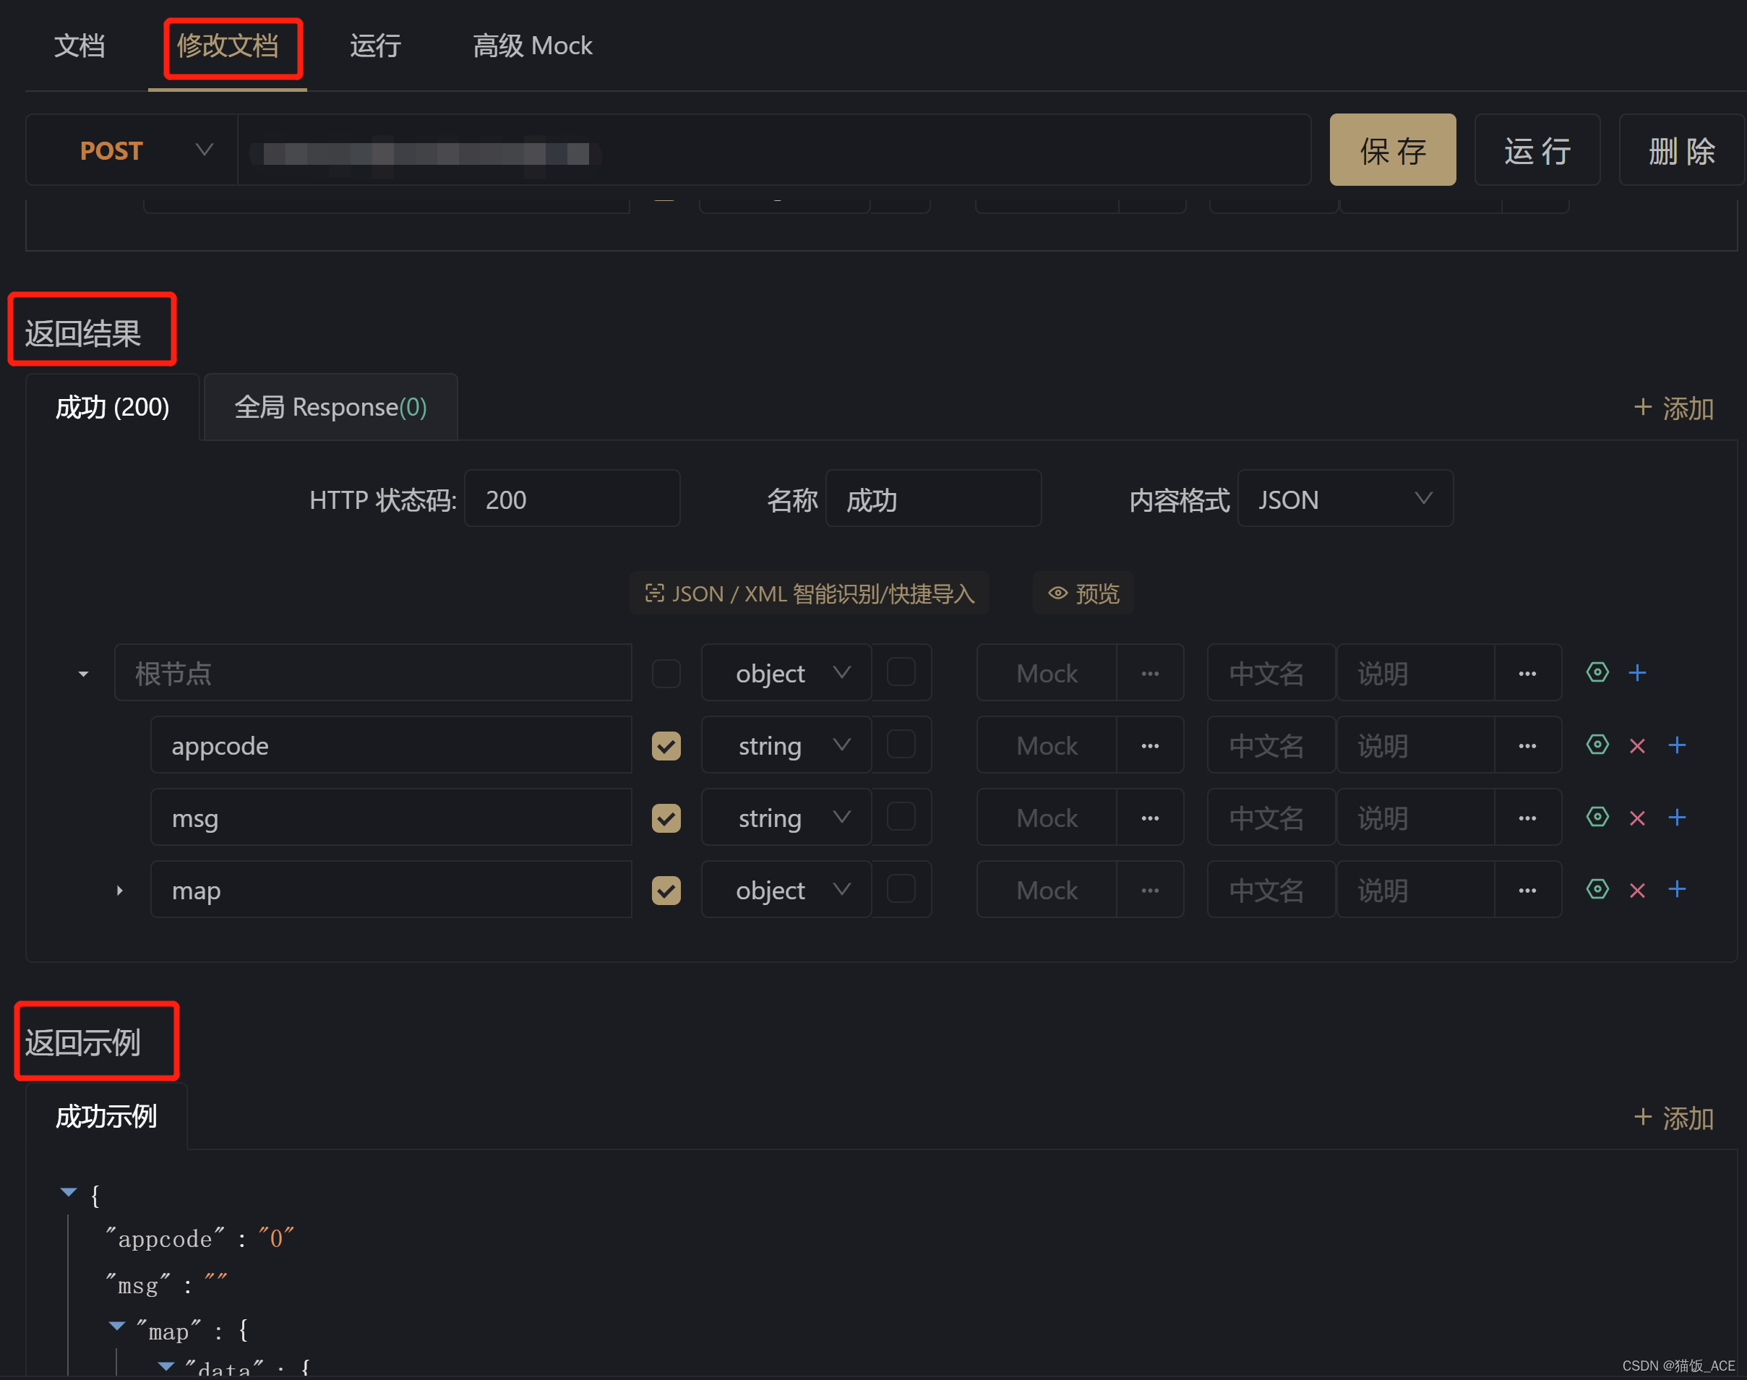This screenshot has height=1380, width=1747.
Task: Open the JSON content format dropdown
Action: point(1344,500)
